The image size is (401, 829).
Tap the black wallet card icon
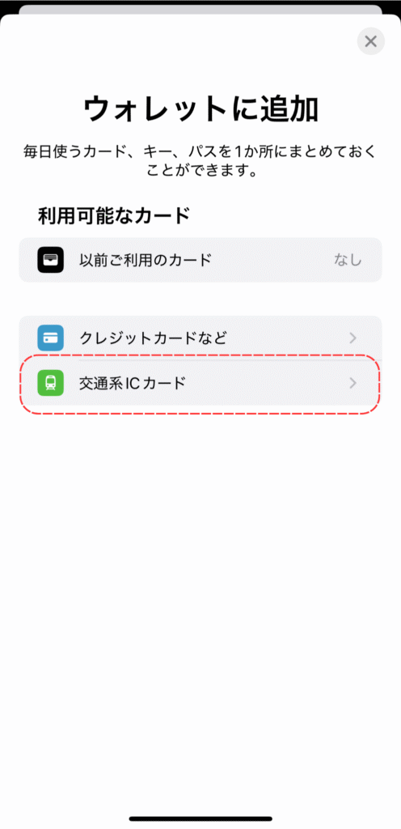tap(51, 260)
